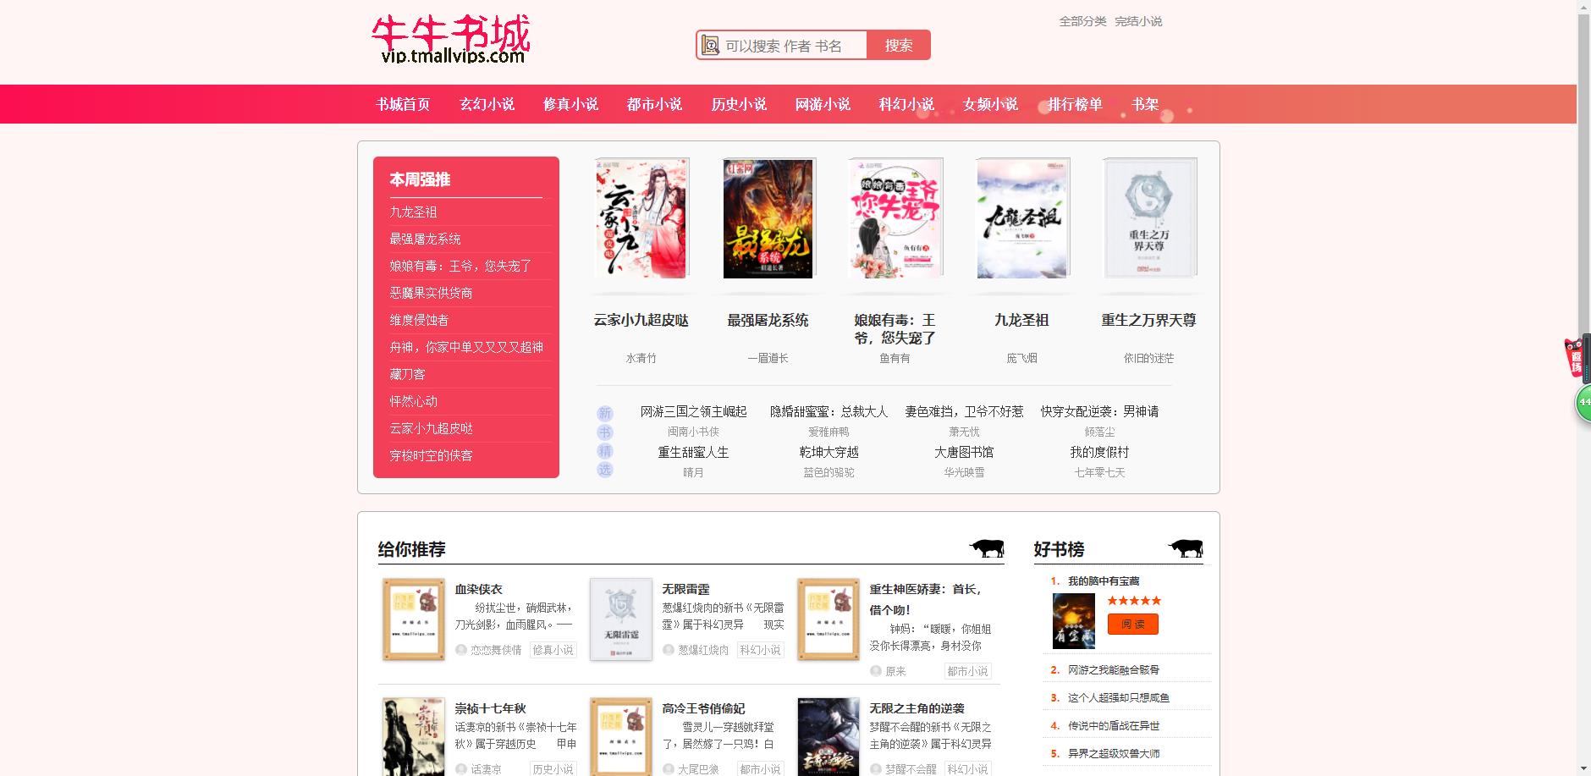The image size is (1591, 776).
Task: Open the 崇祯十七年秋 cover thumbnail
Action: tap(413, 736)
